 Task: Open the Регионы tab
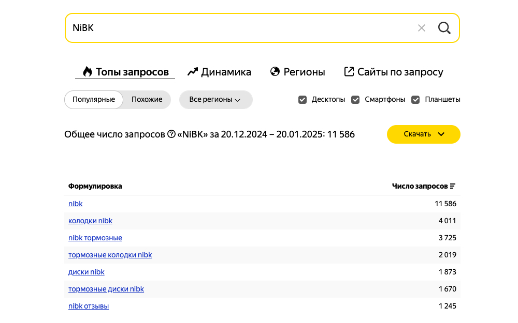[298, 72]
